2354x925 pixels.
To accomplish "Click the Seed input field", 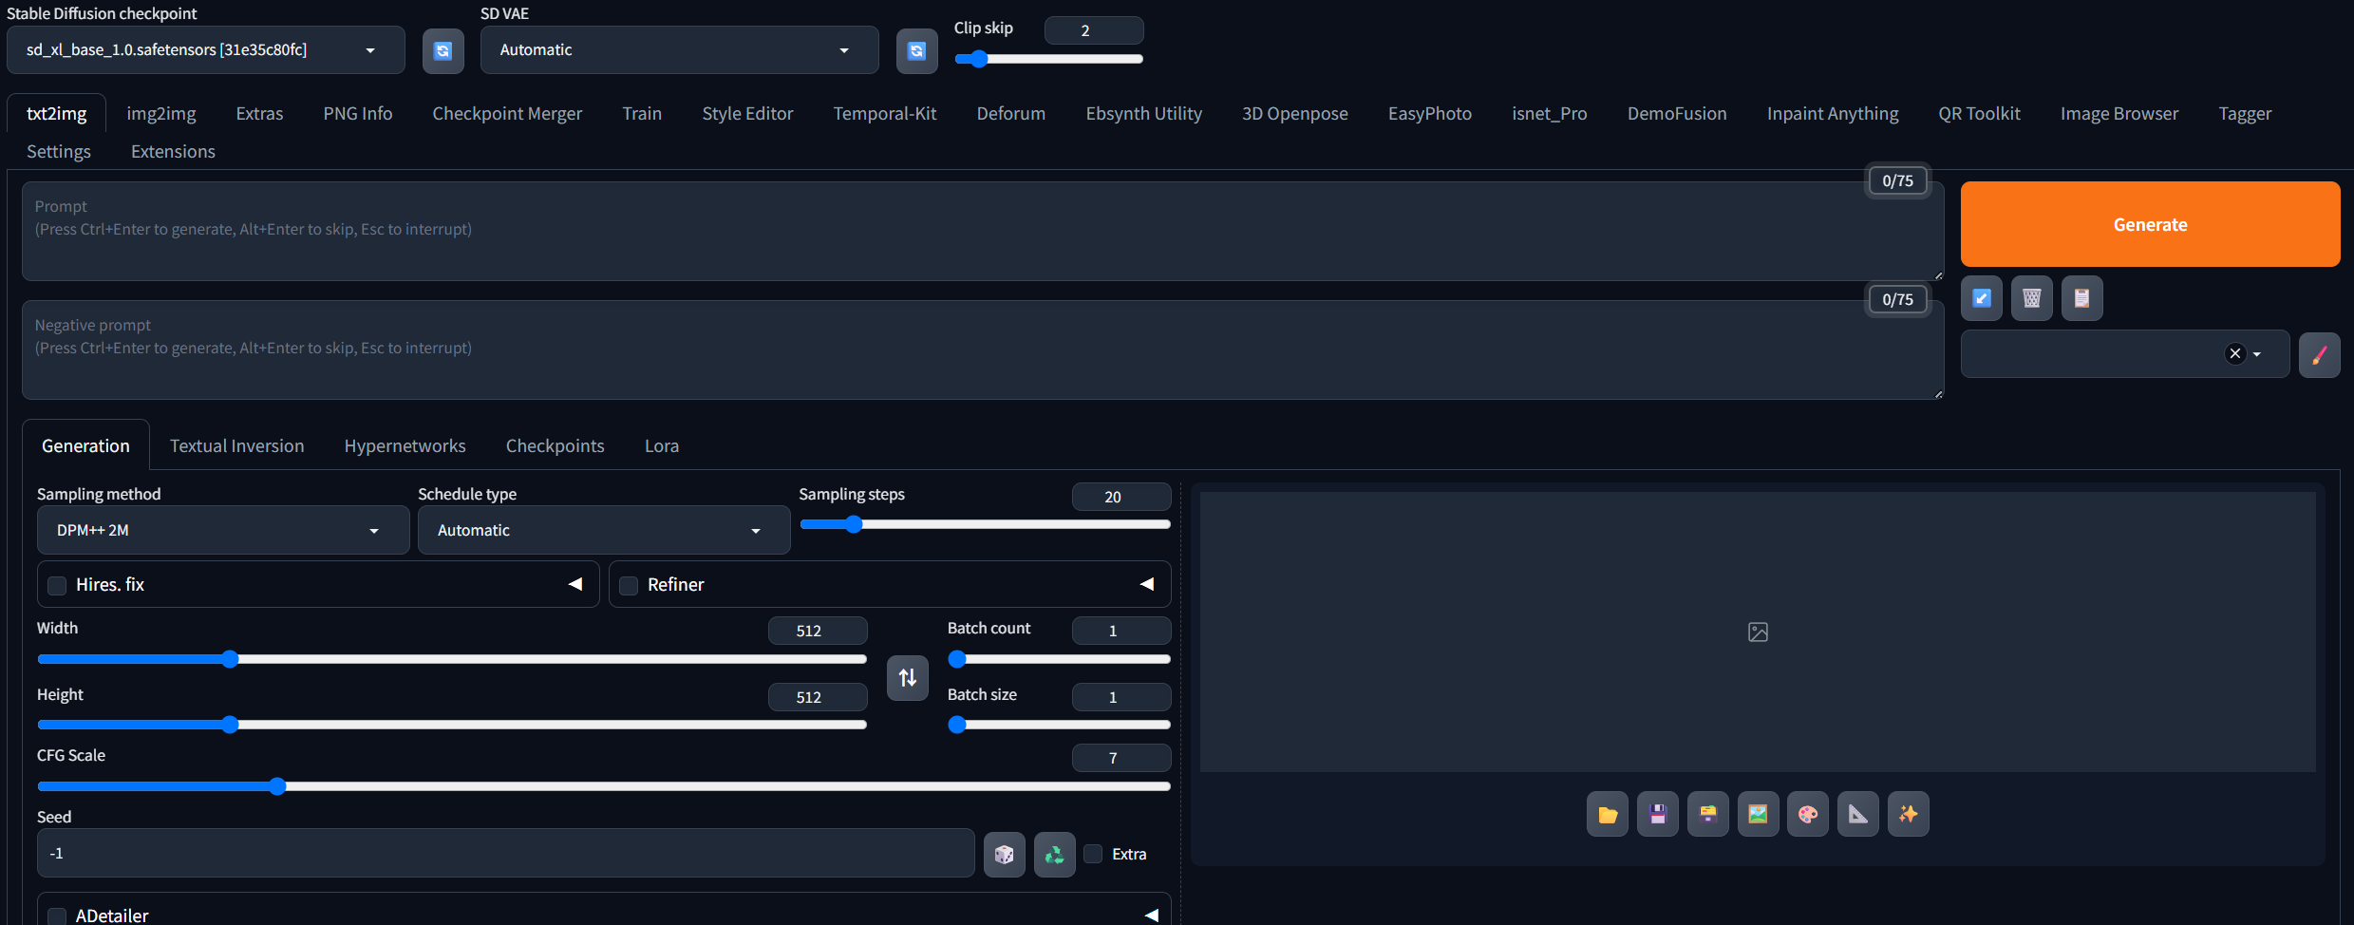I will click(506, 854).
